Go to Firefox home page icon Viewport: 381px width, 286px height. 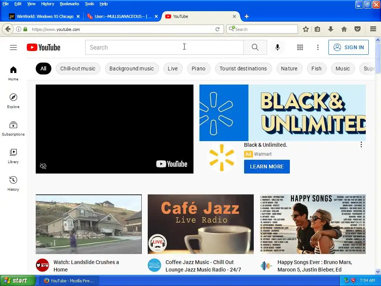pyautogui.click(x=344, y=29)
